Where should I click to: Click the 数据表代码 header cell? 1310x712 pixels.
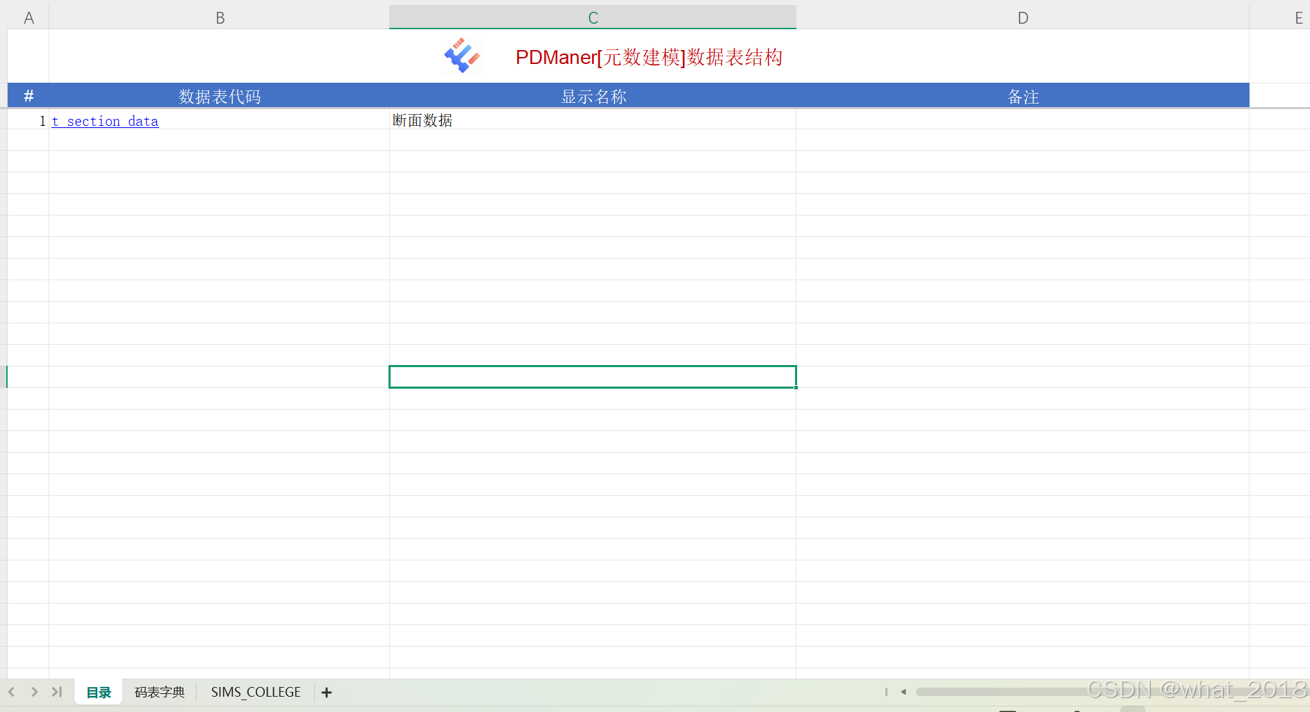coord(220,96)
